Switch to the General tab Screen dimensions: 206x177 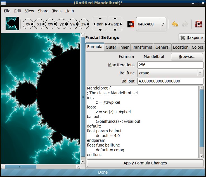tap(162, 47)
